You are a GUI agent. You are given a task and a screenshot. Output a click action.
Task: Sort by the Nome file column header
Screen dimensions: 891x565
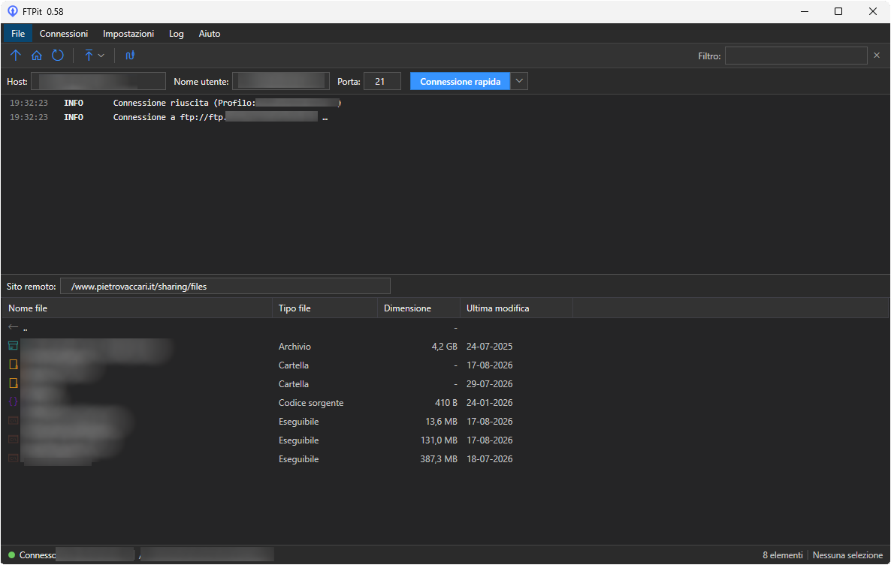(x=137, y=308)
